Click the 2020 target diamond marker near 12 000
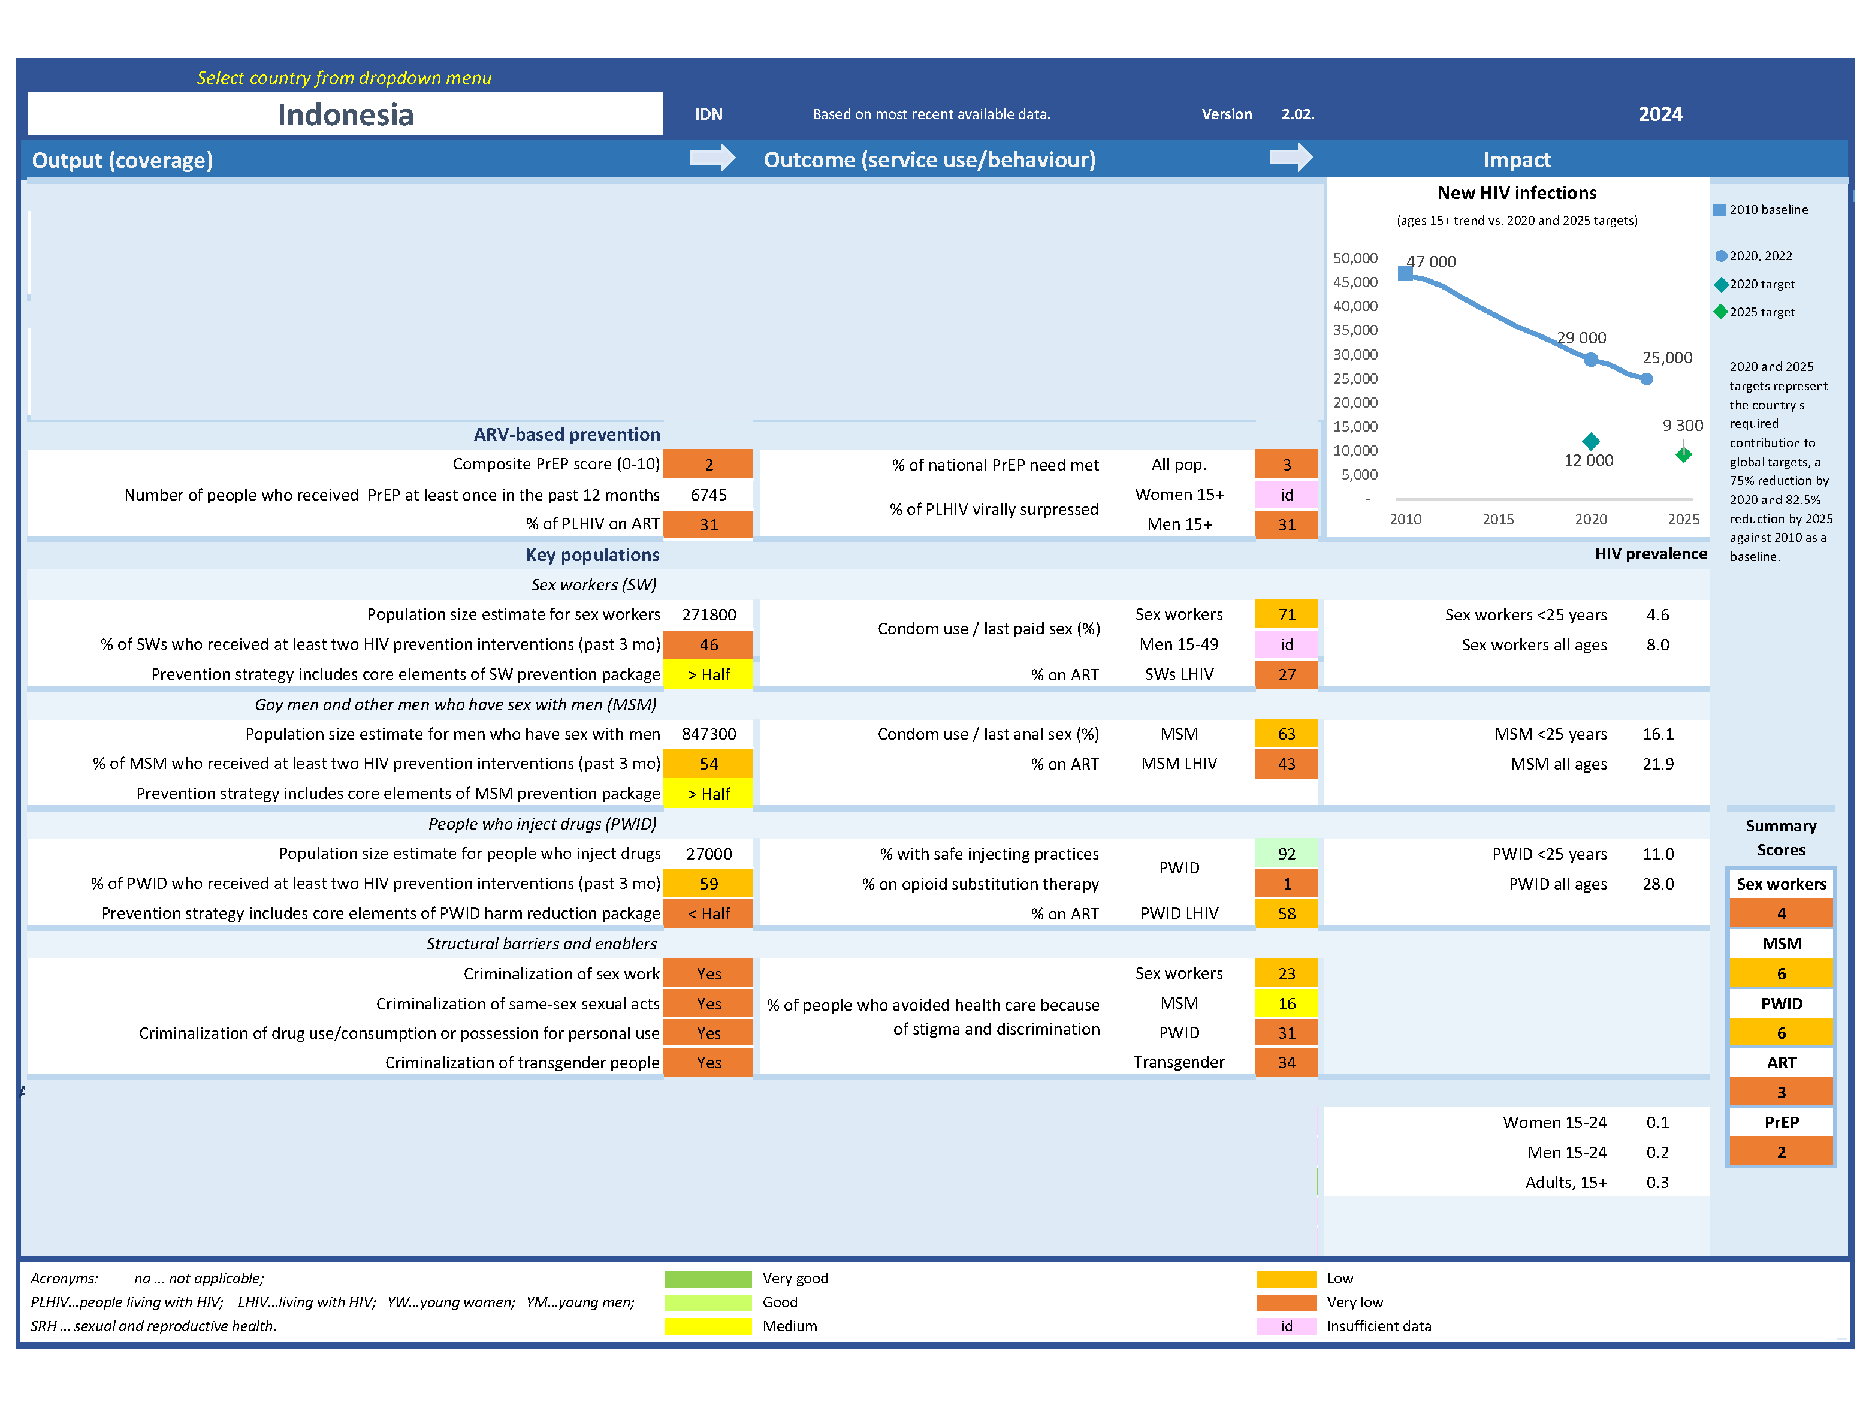Image resolution: width=1869 pixels, height=1402 pixels. click(1591, 441)
